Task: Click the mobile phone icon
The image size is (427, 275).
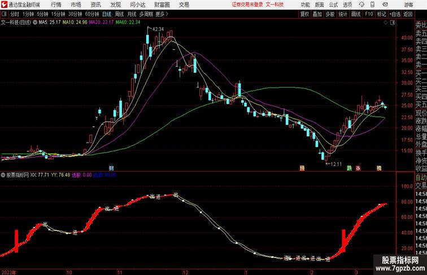Action: [373, 5]
